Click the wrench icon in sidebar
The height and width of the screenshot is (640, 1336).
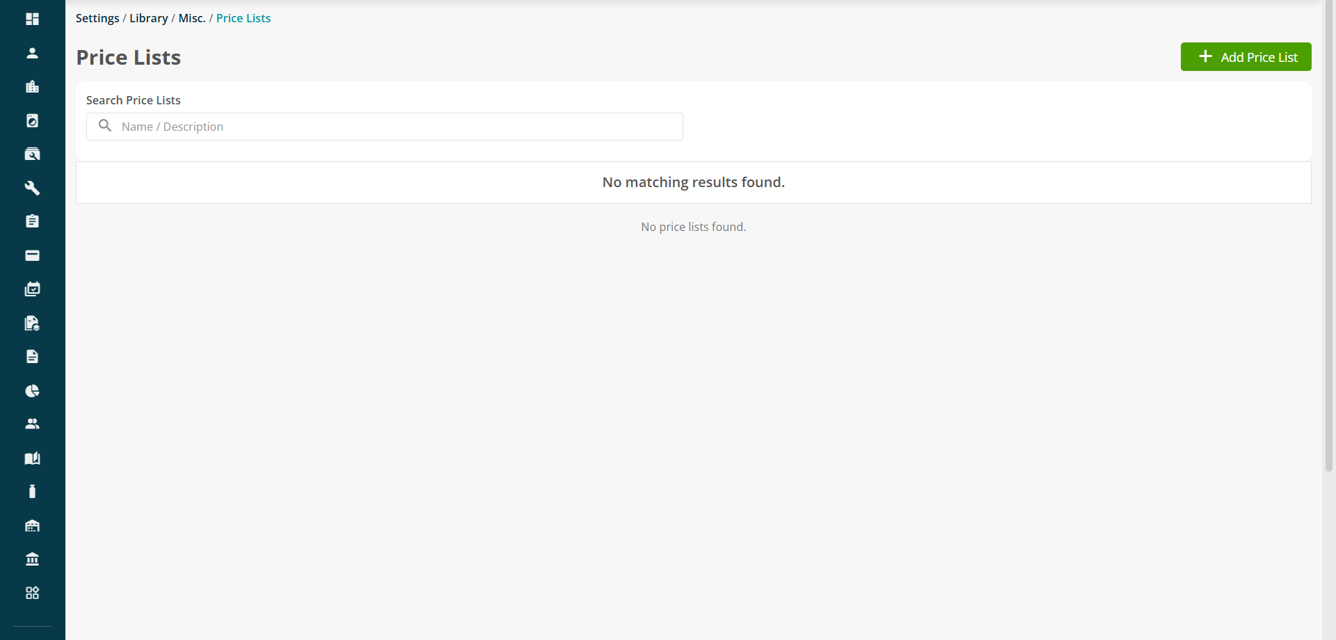point(32,188)
